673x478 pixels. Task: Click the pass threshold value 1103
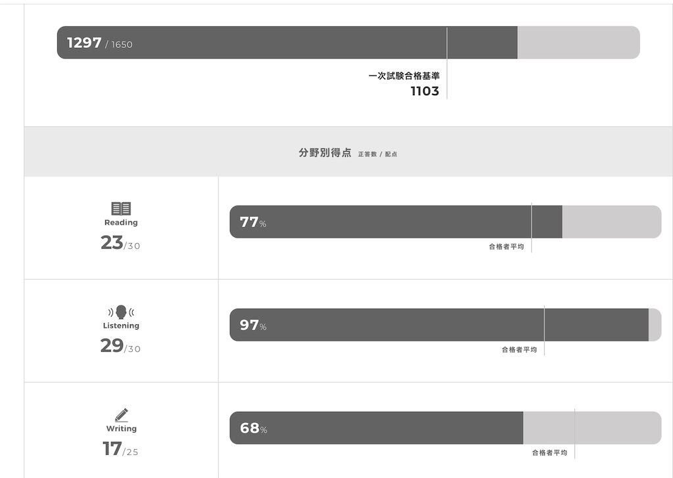pos(425,91)
